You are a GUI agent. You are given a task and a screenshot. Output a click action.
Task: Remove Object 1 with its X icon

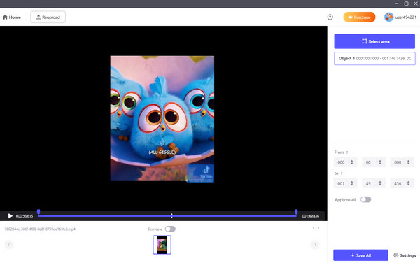(409, 58)
